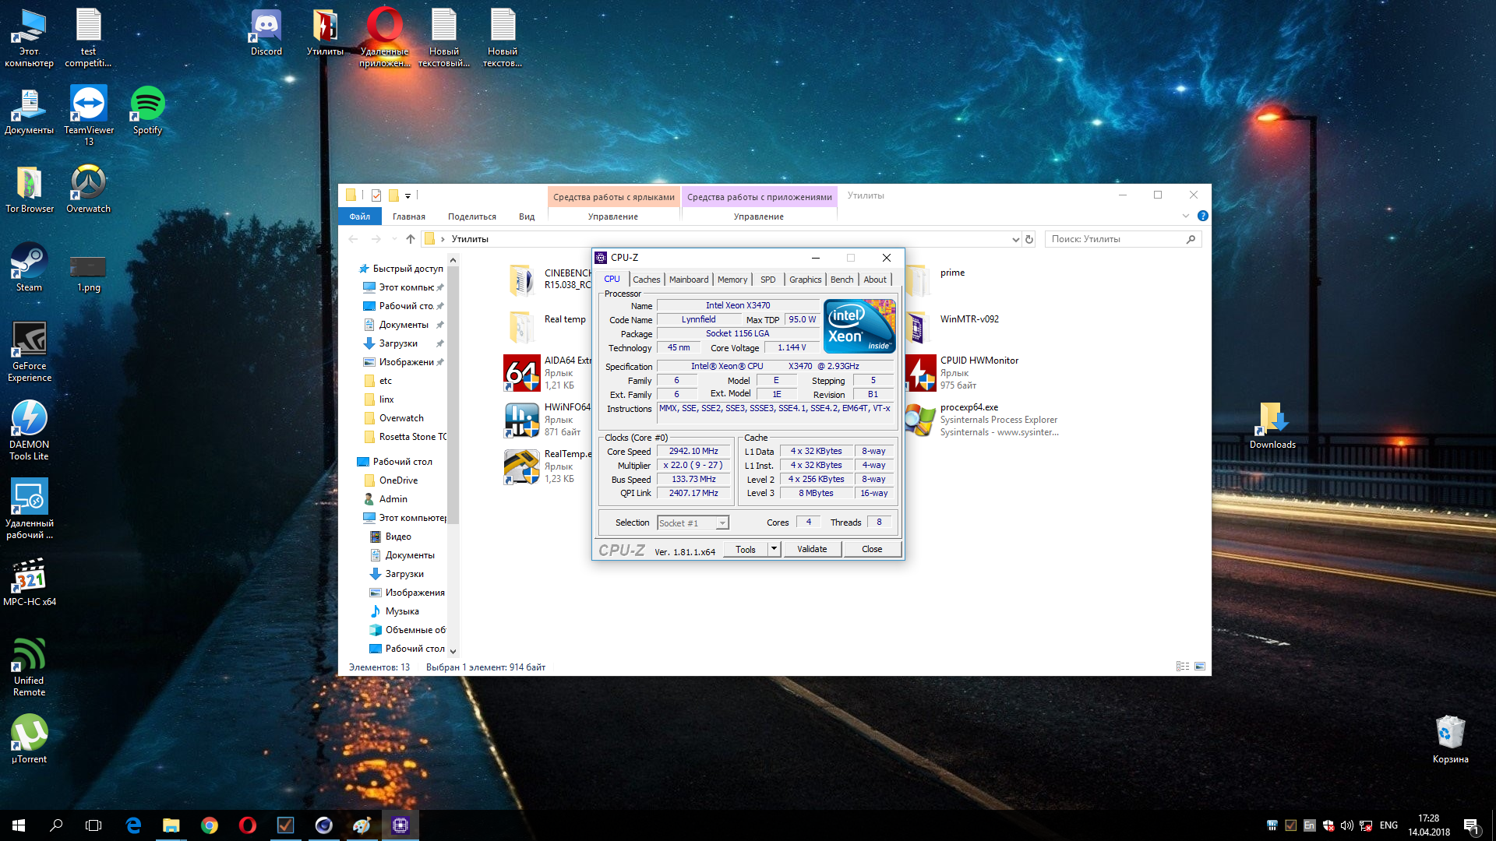The height and width of the screenshot is (841, 1496).
Task: Open Explorer help question mark button
Action: pos(1202,216)
